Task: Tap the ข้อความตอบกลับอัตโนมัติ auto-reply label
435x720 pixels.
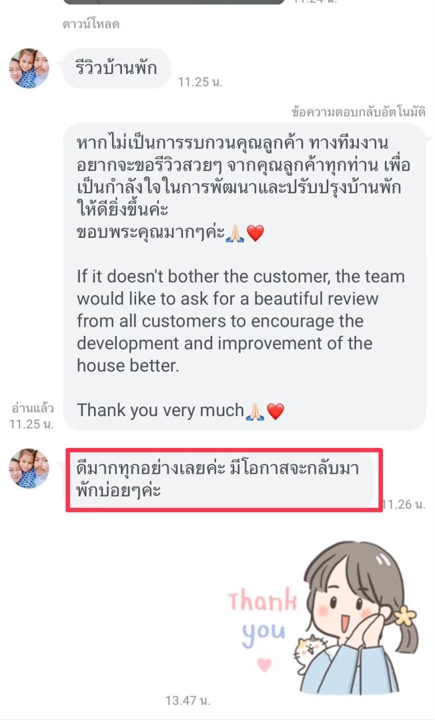Action: (359, 111)
